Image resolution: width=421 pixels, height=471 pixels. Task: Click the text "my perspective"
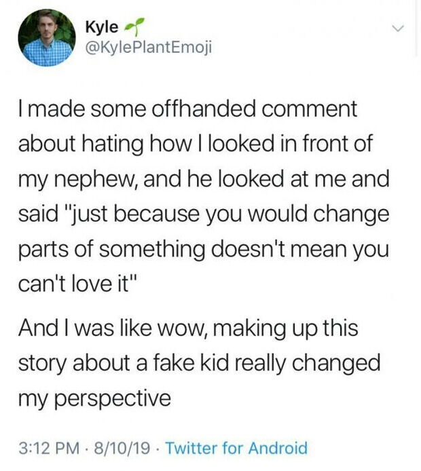[94, 400]
